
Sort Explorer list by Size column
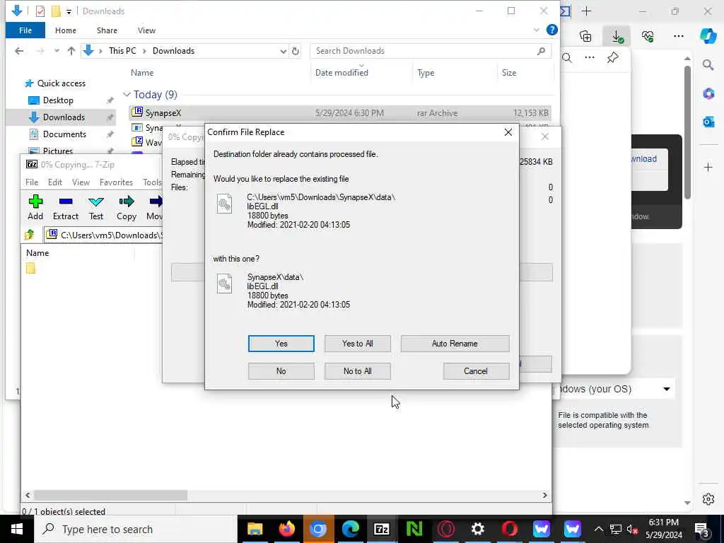[x=509, y=73]
